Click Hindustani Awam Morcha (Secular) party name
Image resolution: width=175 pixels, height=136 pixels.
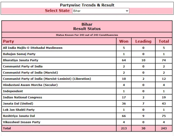30,85
